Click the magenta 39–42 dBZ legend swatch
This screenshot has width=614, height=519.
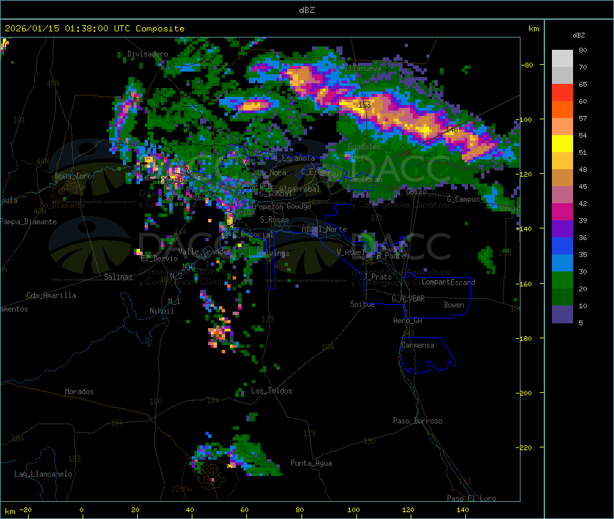[x=562, y=211]
